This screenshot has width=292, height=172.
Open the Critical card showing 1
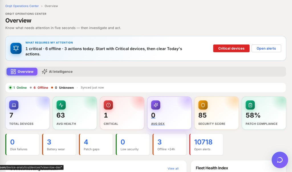(122, 113)
